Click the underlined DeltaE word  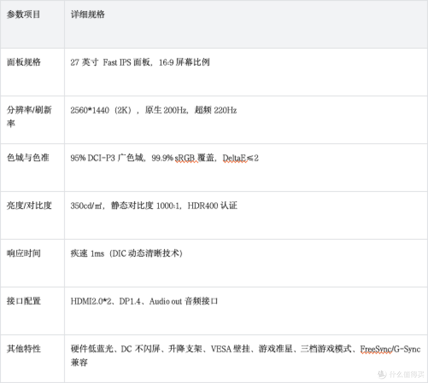click(234, 158)
